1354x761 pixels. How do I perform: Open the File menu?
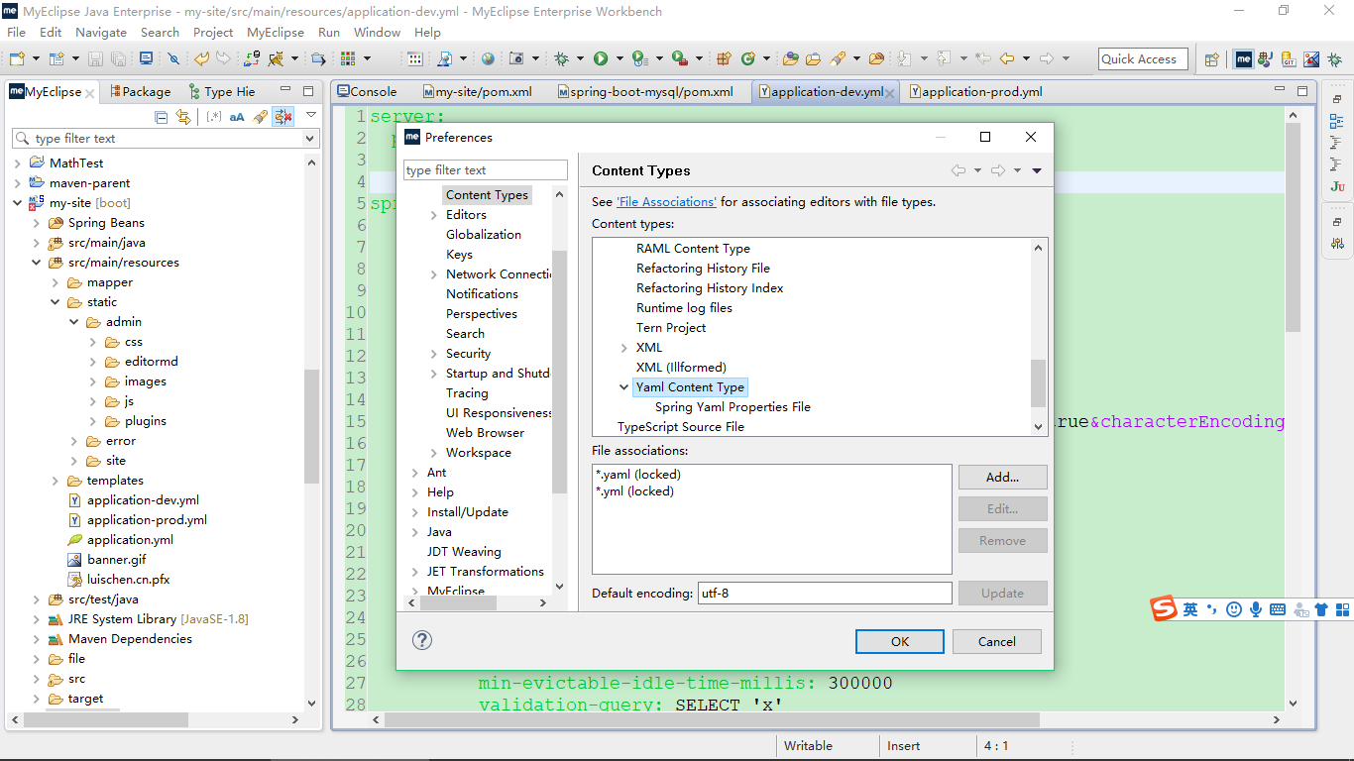pyautogui.click(x=17, y=32)
